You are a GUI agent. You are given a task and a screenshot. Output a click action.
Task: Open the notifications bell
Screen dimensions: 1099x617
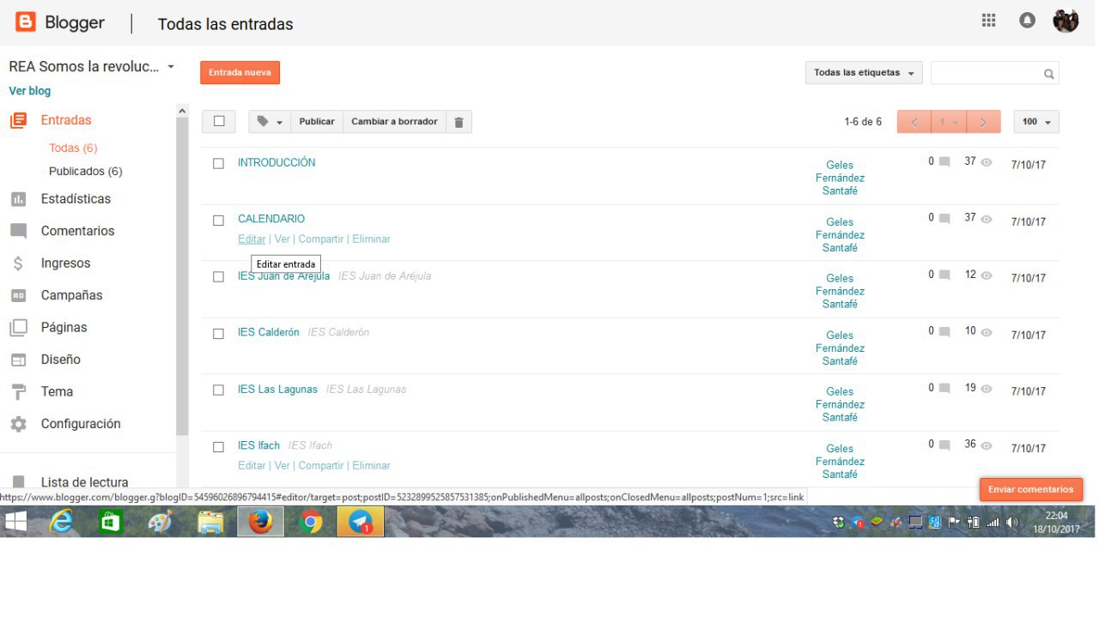click(x=1027, y=21)
